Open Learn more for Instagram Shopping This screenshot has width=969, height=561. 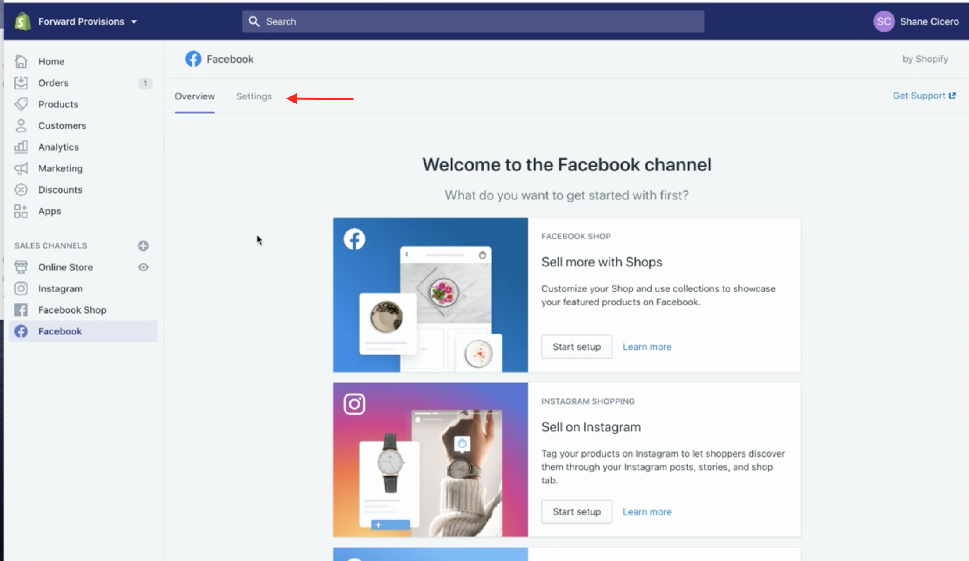point(647,511)
